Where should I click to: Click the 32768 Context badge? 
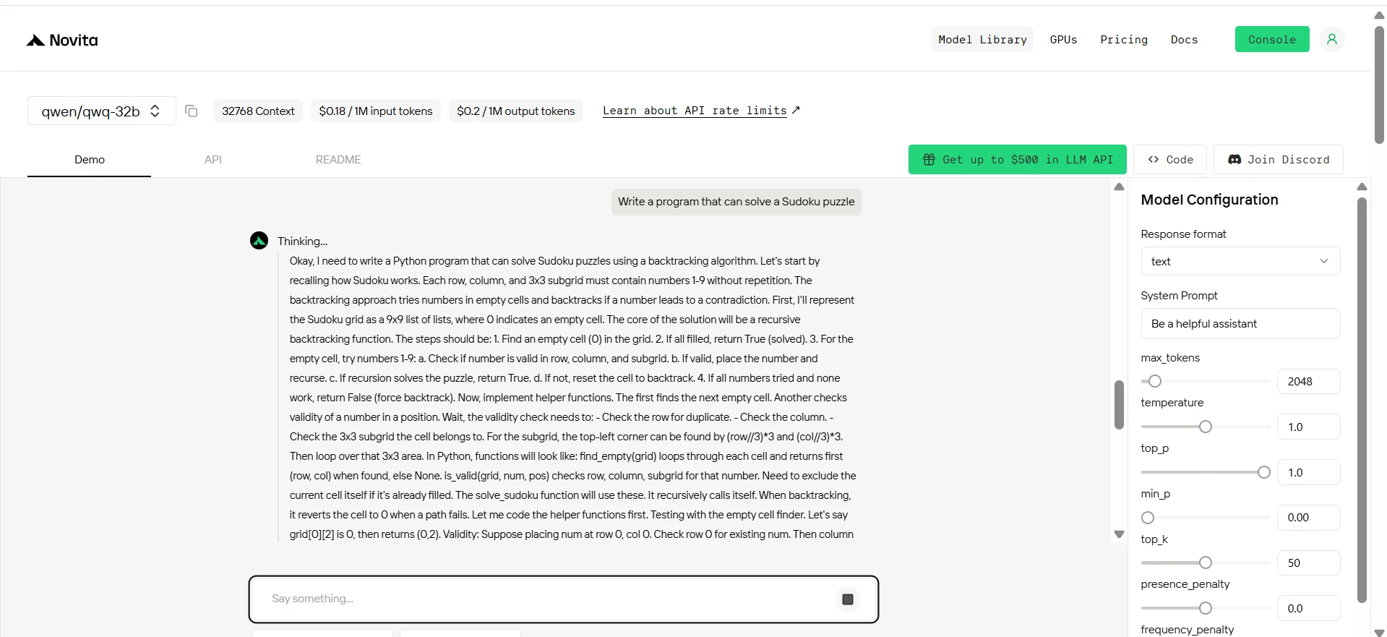[258, 111]
